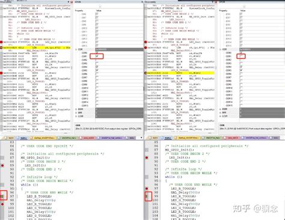Switch to main.c tab in right editor
Viewport: 285px width, 220px height.
(167, 138)
